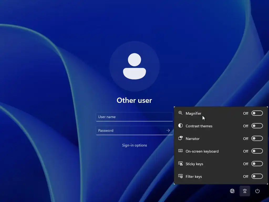
Task: Submit the password with the arrow button
Action: (168, 130)
